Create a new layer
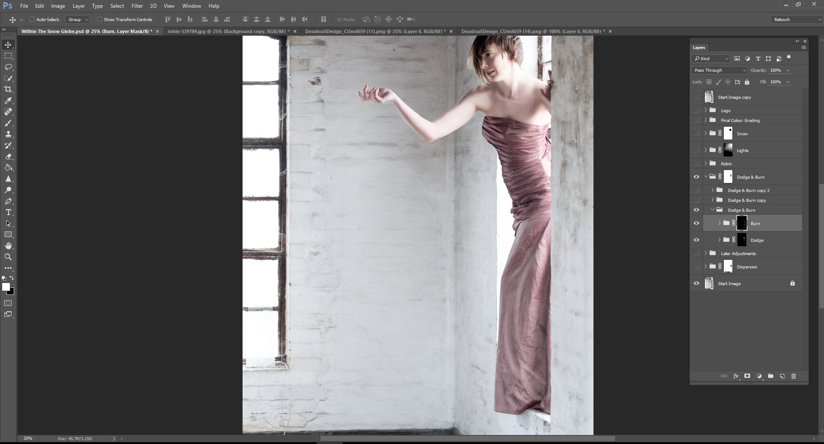This screenshot has width=824, height=444. point(782,376)
